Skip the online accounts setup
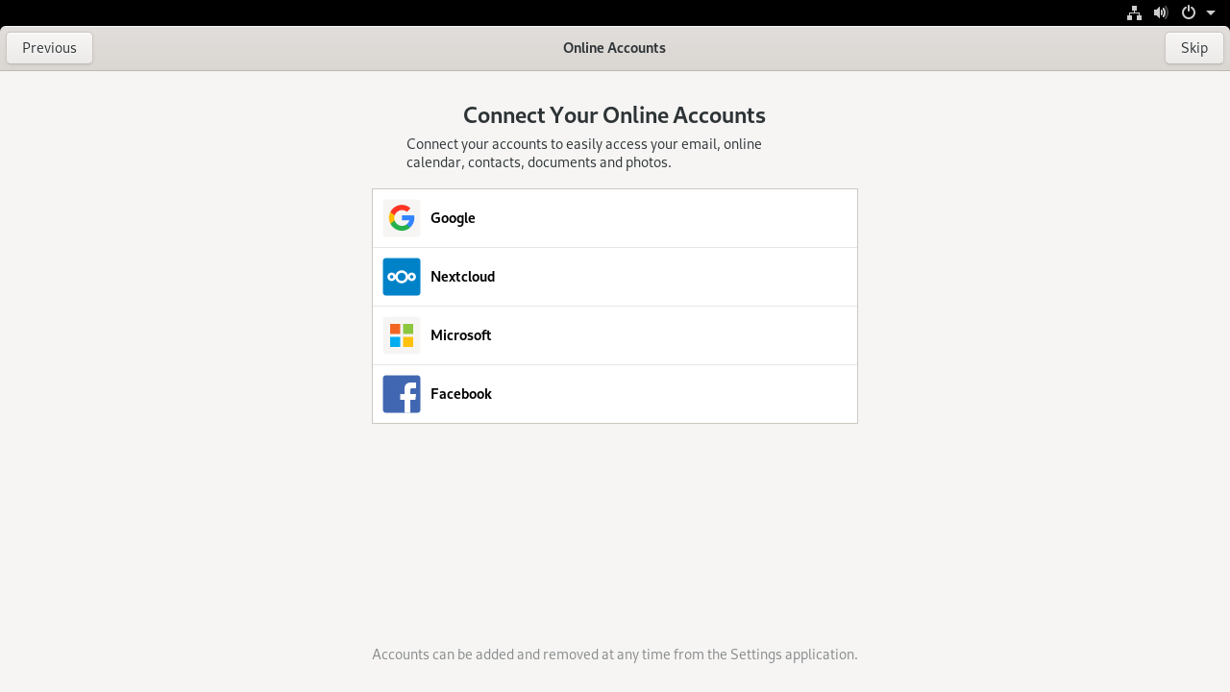The width and height of the screenshot is (1230, 692). (x=1194, y=48)
